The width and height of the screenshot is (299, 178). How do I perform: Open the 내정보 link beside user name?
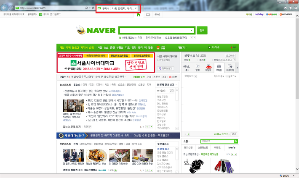pyautogui.click(x=203, y=55)
